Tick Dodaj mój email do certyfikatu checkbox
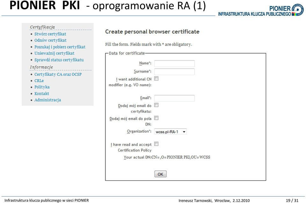Viewport: 306px width, 203px height. tap(156, 105)
